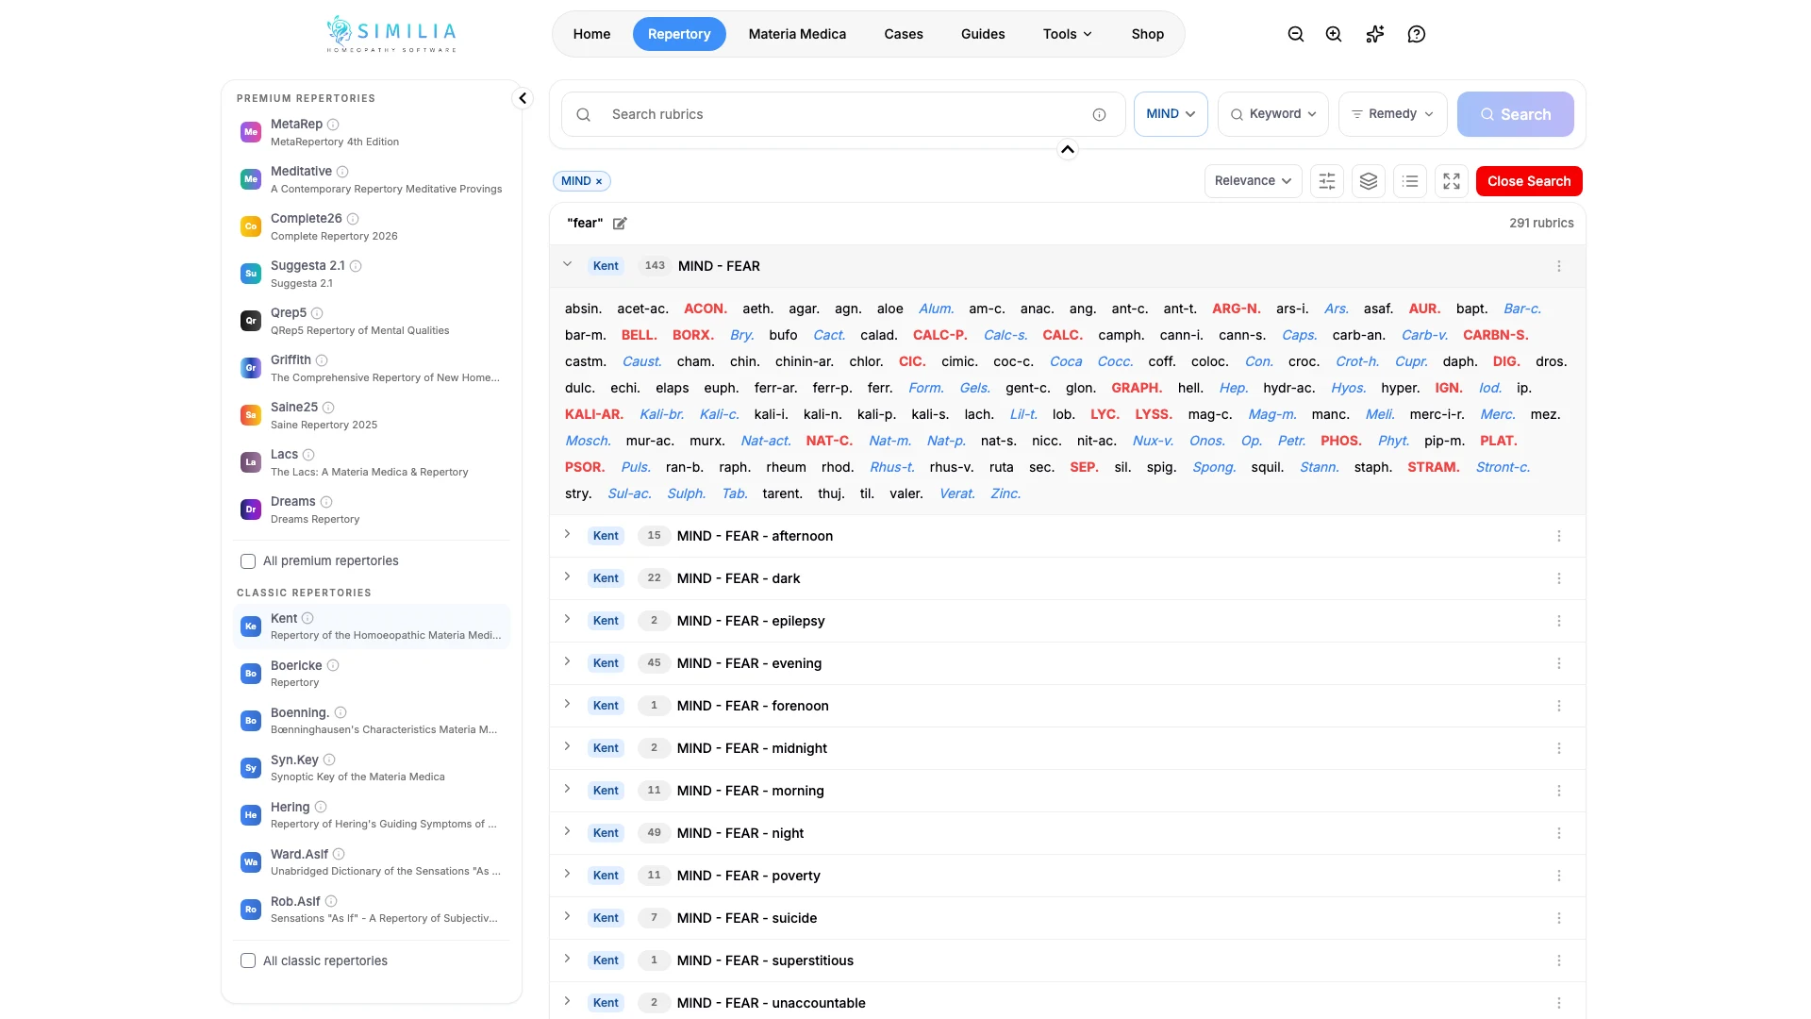This screenshot has width=1811, height=1019.
Task: Open options for MIND - FEAR - dark
Action: click(1559, 578)
